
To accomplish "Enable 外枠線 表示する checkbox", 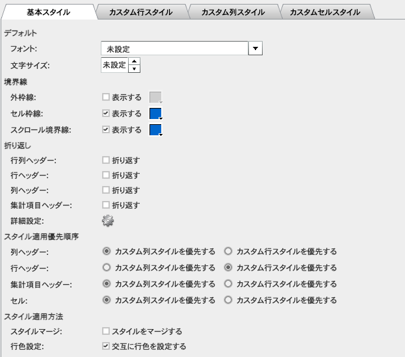I will point(106,97).
